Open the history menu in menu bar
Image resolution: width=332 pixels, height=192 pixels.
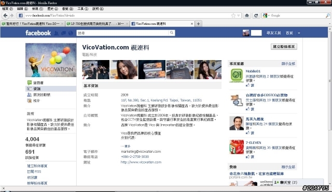point(52,9)
